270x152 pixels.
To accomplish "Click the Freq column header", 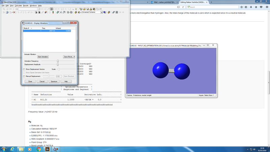I will click(x=44, y=28).
